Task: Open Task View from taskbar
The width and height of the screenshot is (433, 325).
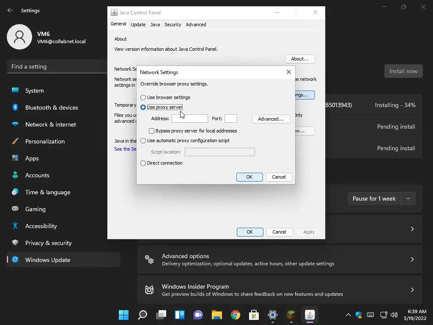Action: [161, 315]
